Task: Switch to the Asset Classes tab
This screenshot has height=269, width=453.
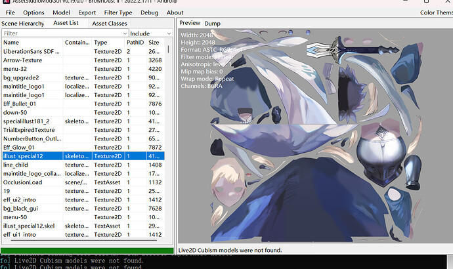Action: [x=110, y=24]
